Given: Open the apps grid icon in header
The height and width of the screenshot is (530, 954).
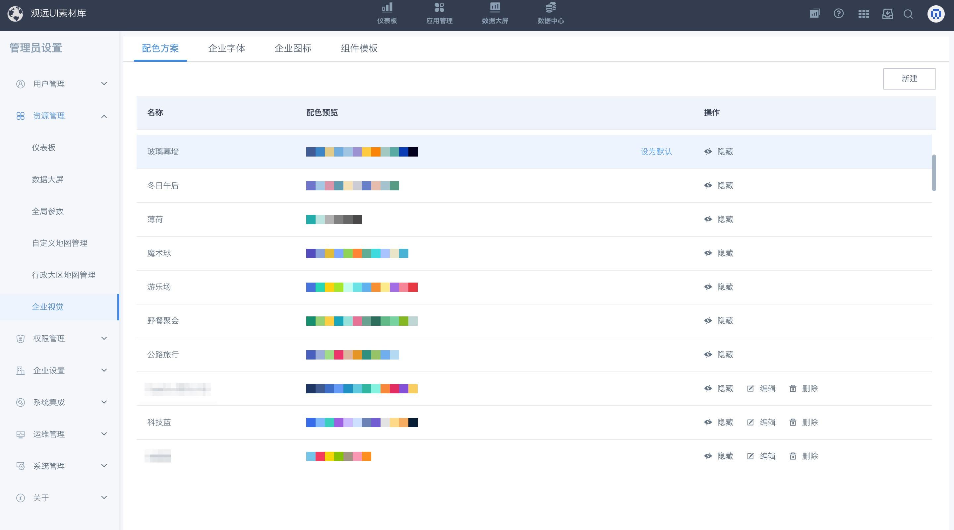Looking at the screenshot, I should (x=863, y=14).
